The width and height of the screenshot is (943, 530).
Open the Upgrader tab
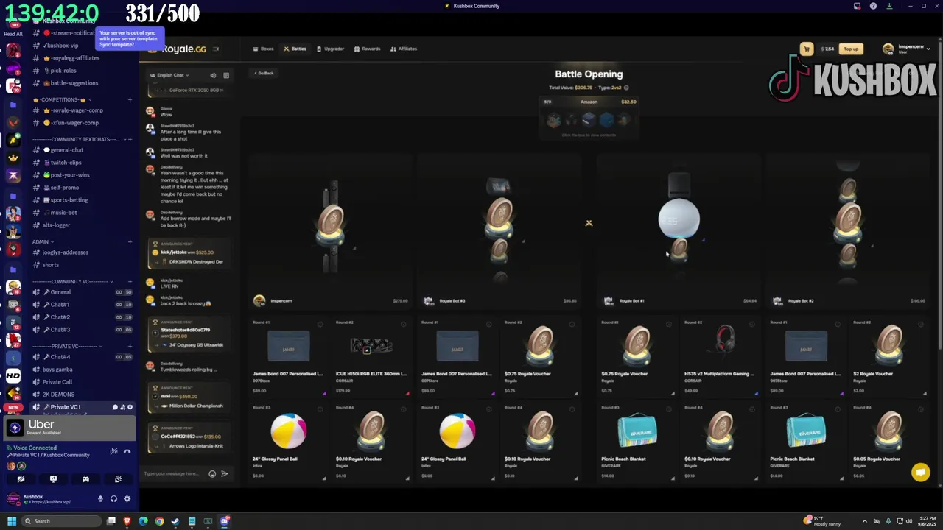tap(330, 49)
